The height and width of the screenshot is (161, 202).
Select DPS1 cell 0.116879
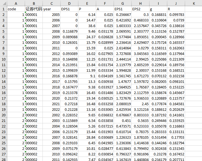[x=69, y=31]
